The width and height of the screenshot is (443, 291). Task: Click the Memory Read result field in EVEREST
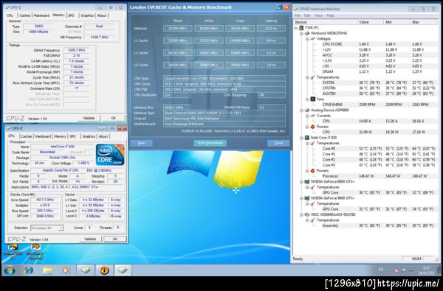pos(178,29)
